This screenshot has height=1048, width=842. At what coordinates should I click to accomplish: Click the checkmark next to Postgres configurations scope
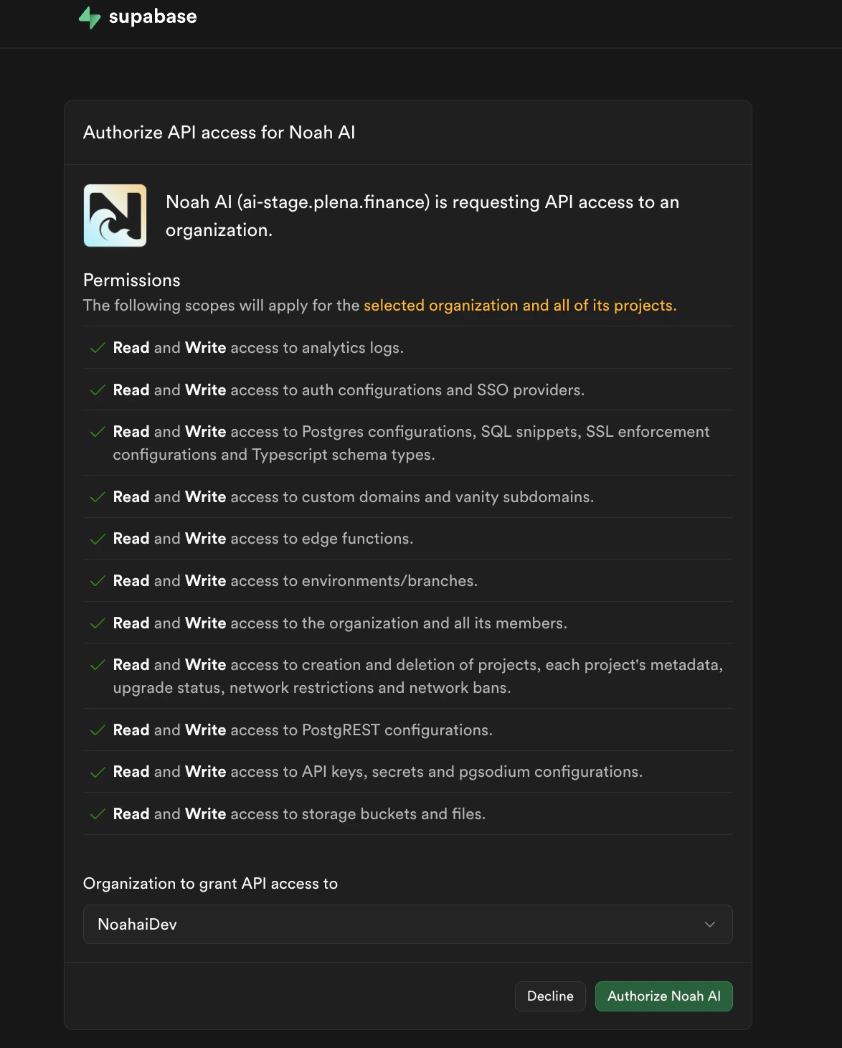pyautogui.click(x=97, y=431)
